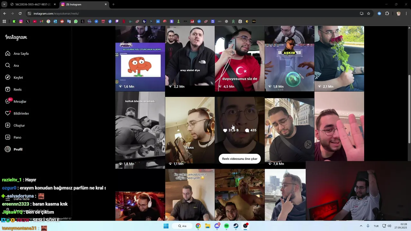Open Steam from the taskbar
The height and width of the screenshot is (231, 411).
[x=236, y=226]
